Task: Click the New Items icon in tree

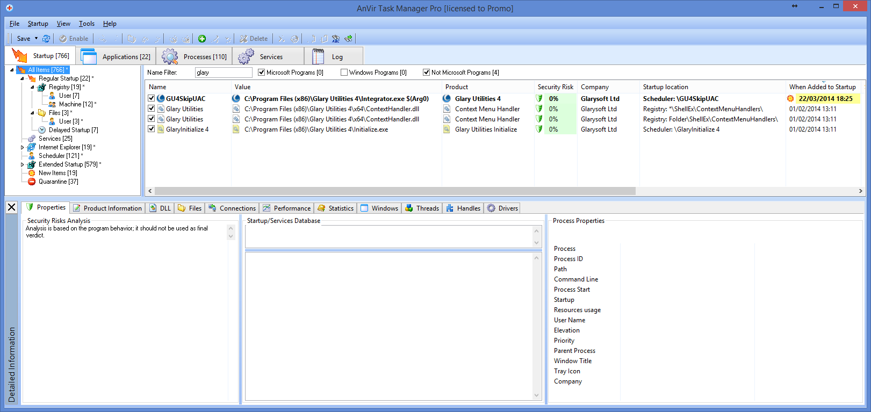Action: [32, 173]
